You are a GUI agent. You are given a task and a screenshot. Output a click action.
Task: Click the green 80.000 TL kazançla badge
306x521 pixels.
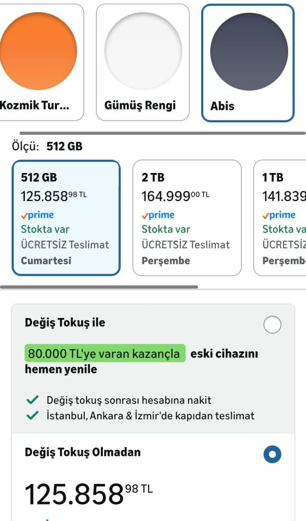click(x=105, y=354)
